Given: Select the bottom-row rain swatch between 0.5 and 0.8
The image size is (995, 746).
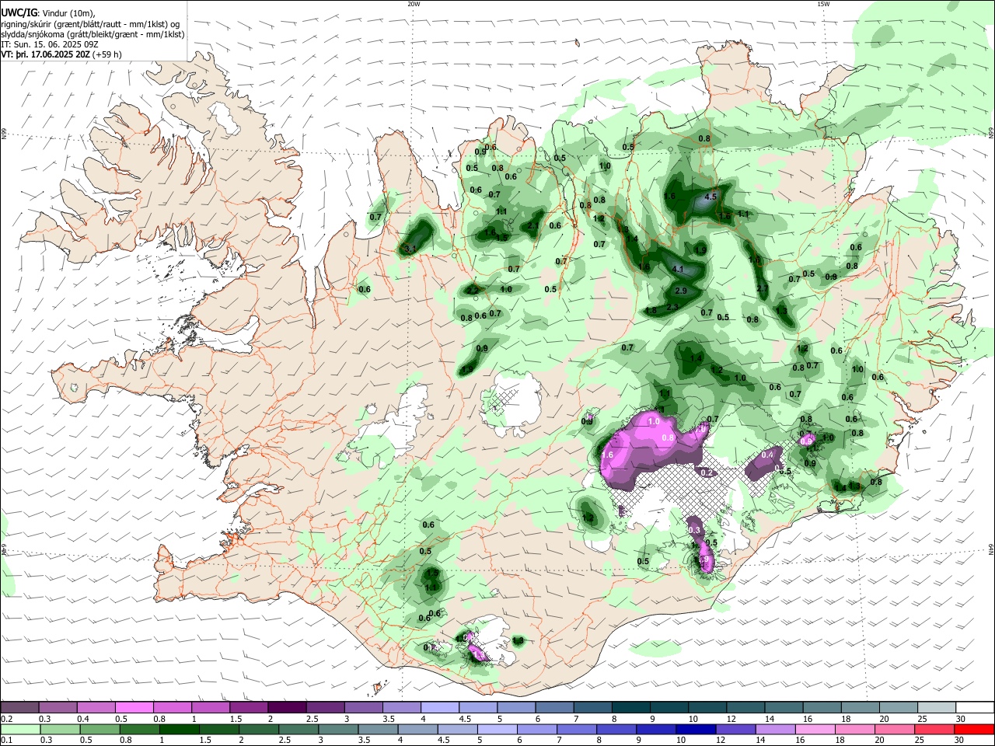Looking at the screenshot, I should (100, 729).
